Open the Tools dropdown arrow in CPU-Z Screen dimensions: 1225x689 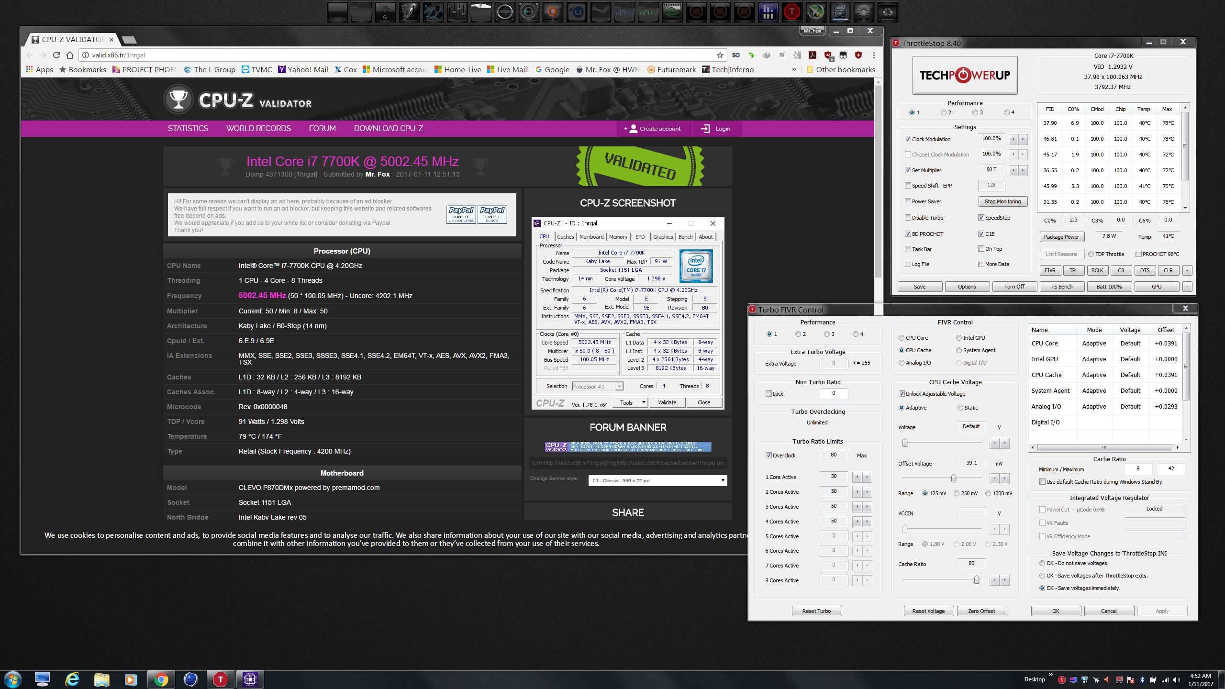point(644,402)
